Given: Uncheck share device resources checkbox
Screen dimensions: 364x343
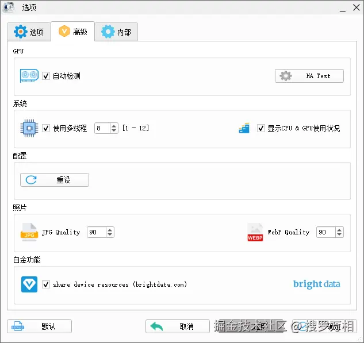Looking at the screenshot, I should [46, 284].
